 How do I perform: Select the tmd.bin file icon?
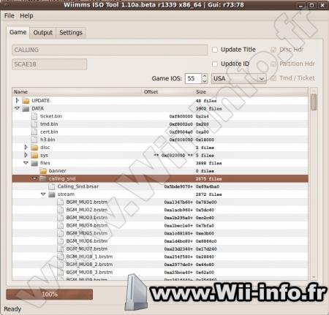pyautogui.click(x=34, y=124)
